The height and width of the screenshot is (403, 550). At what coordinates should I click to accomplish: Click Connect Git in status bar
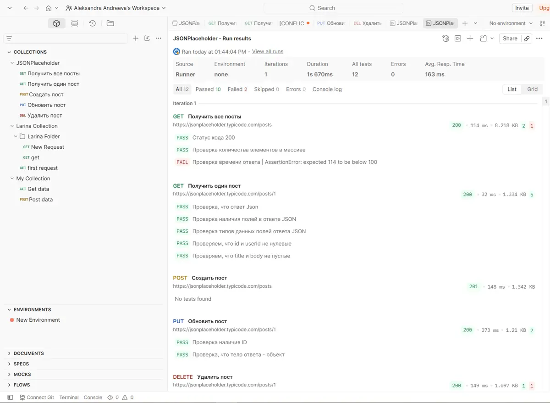(x=37, y=397)
